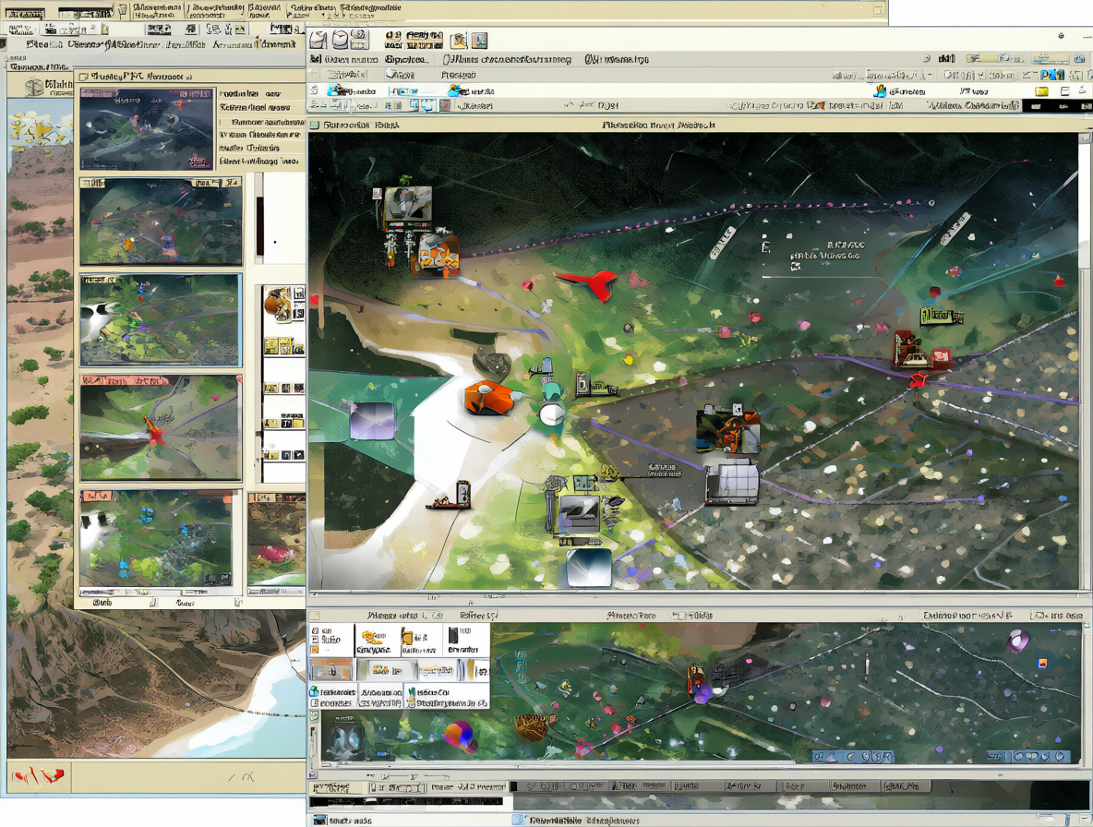Click the yellow icon at the toolbar's right end
This screenshot has height=827, width=1093.
[x=1041, y=91]
